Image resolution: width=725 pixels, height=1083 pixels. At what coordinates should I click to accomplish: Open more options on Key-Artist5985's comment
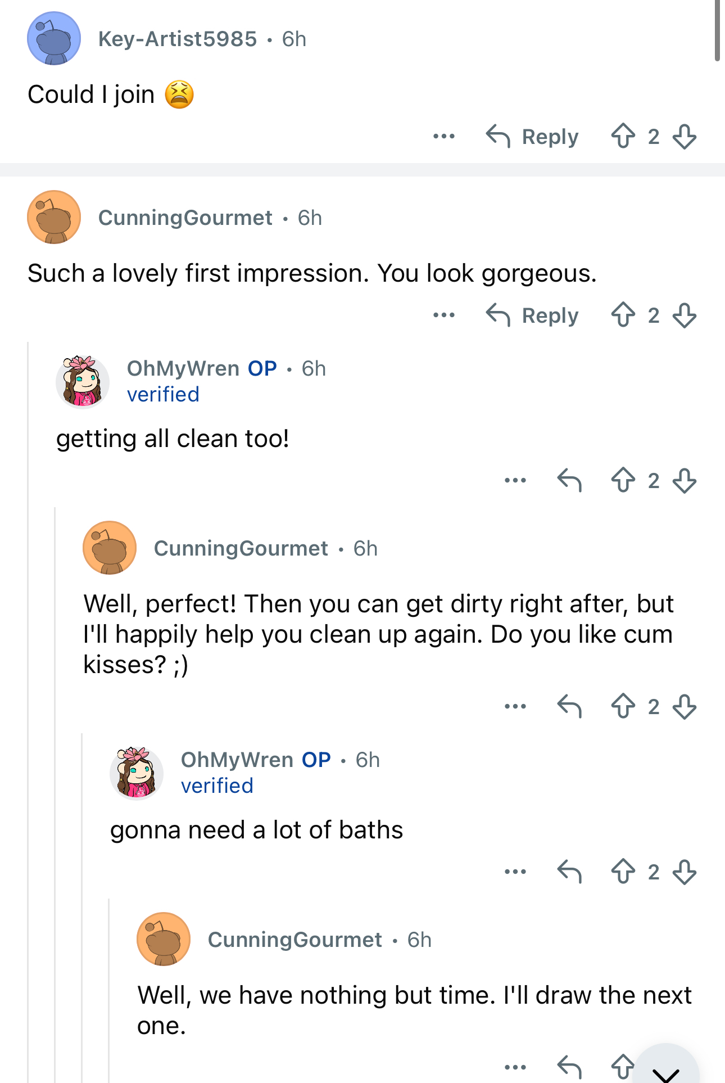(444, 136)
